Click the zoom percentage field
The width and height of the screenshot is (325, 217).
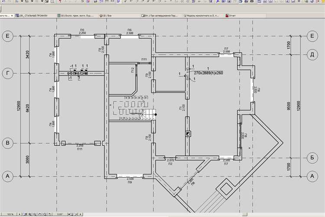[x=10, y=214]
